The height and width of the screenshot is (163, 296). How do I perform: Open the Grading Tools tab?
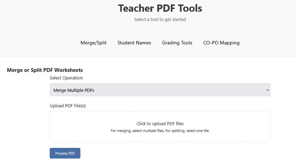[177, 43]
